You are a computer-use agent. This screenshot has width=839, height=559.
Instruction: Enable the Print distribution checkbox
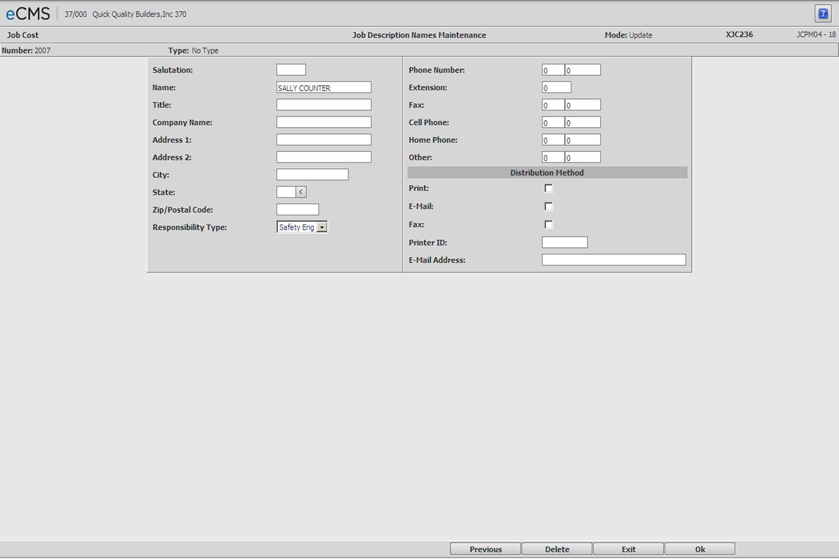[548, 188]
